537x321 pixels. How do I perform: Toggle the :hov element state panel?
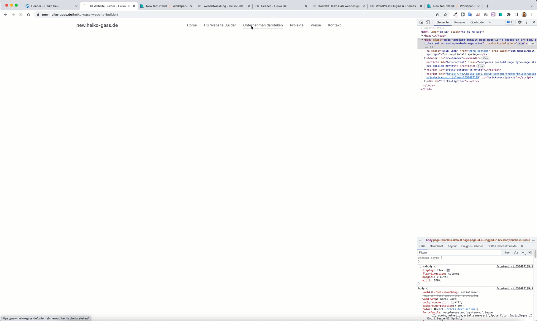506,253
